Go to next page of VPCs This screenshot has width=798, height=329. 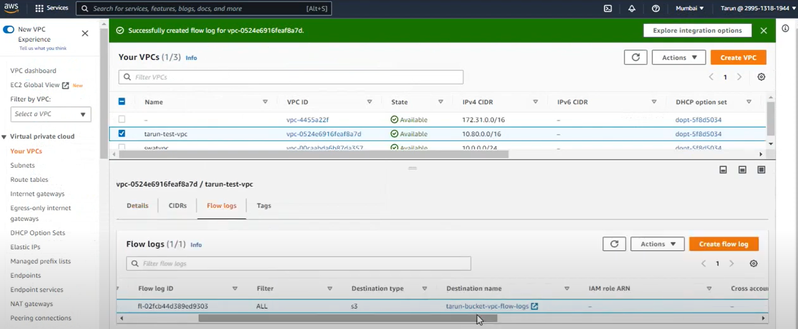pos(739,77)
